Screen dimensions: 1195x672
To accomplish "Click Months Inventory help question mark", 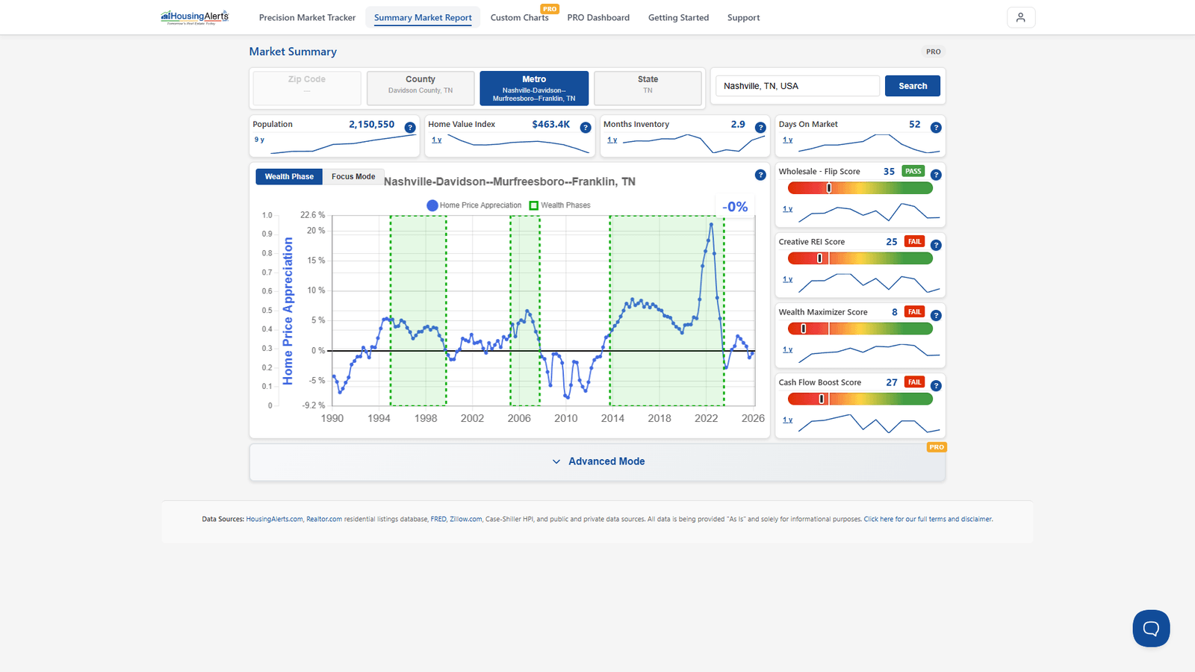I will pyautogui.click(x=760, y=128).
